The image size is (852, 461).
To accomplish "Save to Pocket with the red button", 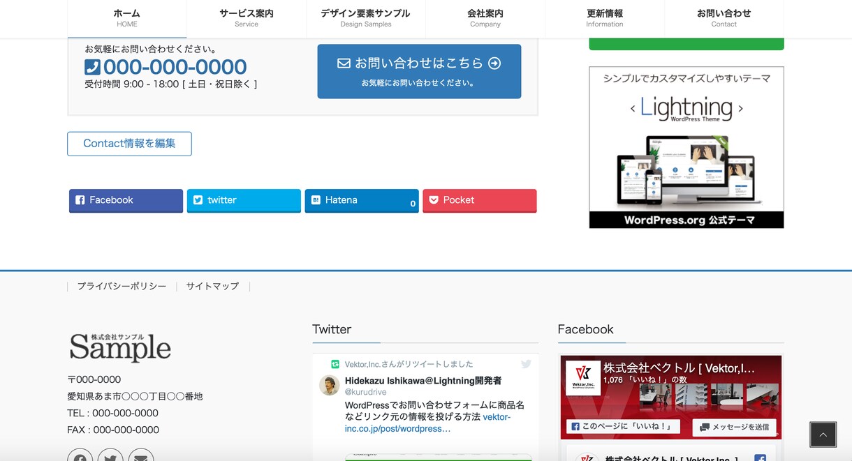I will [x=480, y=200].
